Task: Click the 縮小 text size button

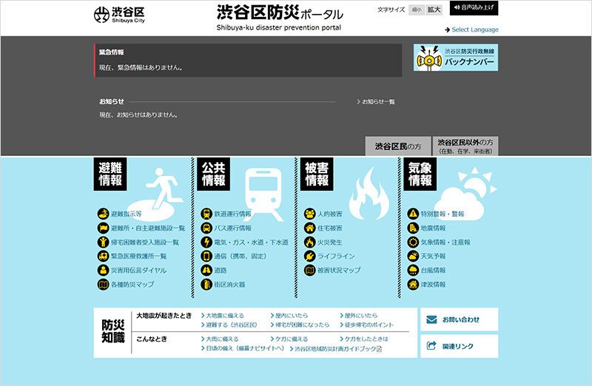Action: point(417,10)
